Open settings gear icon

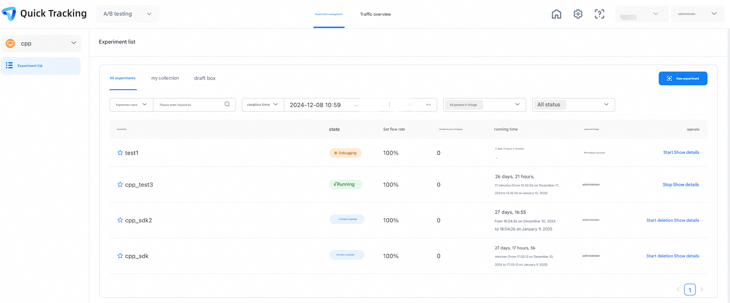[578, 14]
